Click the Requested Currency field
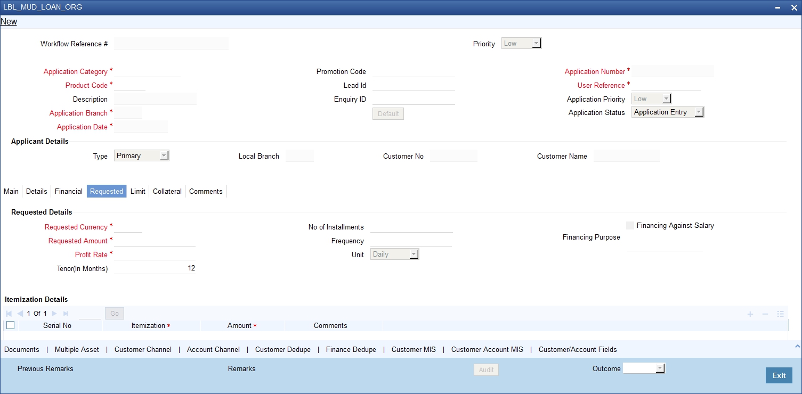802x394 pixels. coord(128,227)
